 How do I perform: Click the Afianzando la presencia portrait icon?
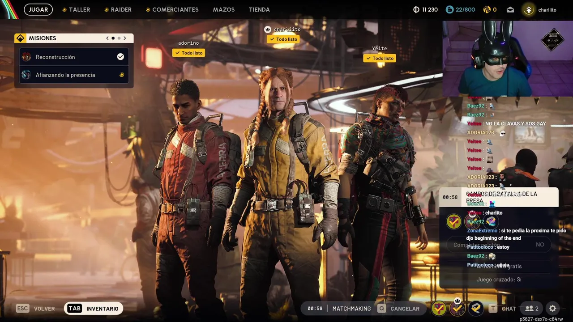point(26,75)
